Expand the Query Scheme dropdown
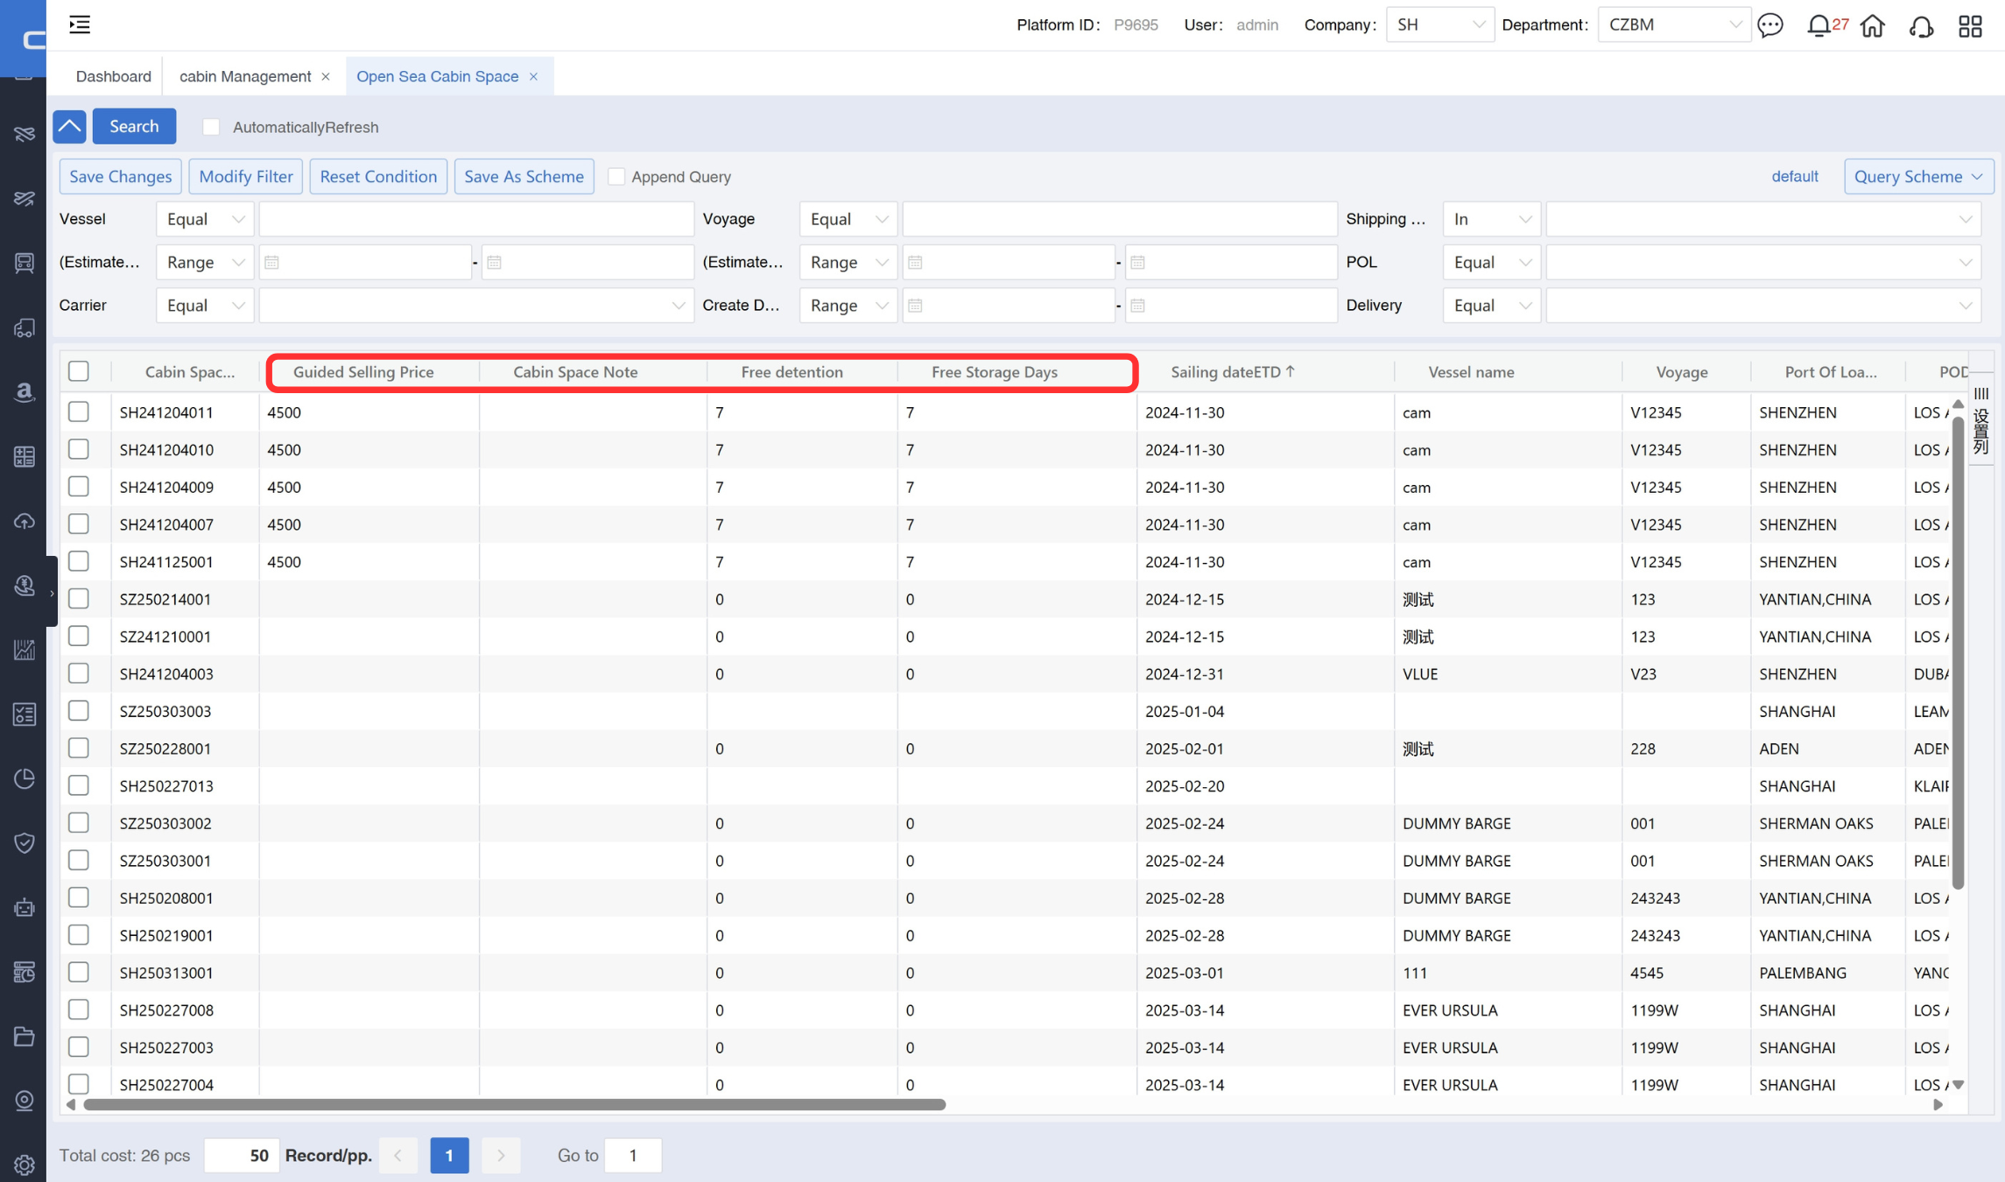The height and width of the screenshot is (1182, 2005). (x=1918, y=177)
